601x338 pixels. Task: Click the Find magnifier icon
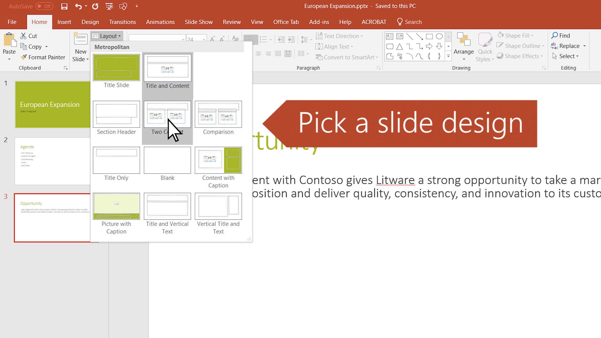[555, 35]
